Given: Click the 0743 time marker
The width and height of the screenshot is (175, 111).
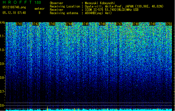Looking at the screenshot, I should (x=52, y=24).
